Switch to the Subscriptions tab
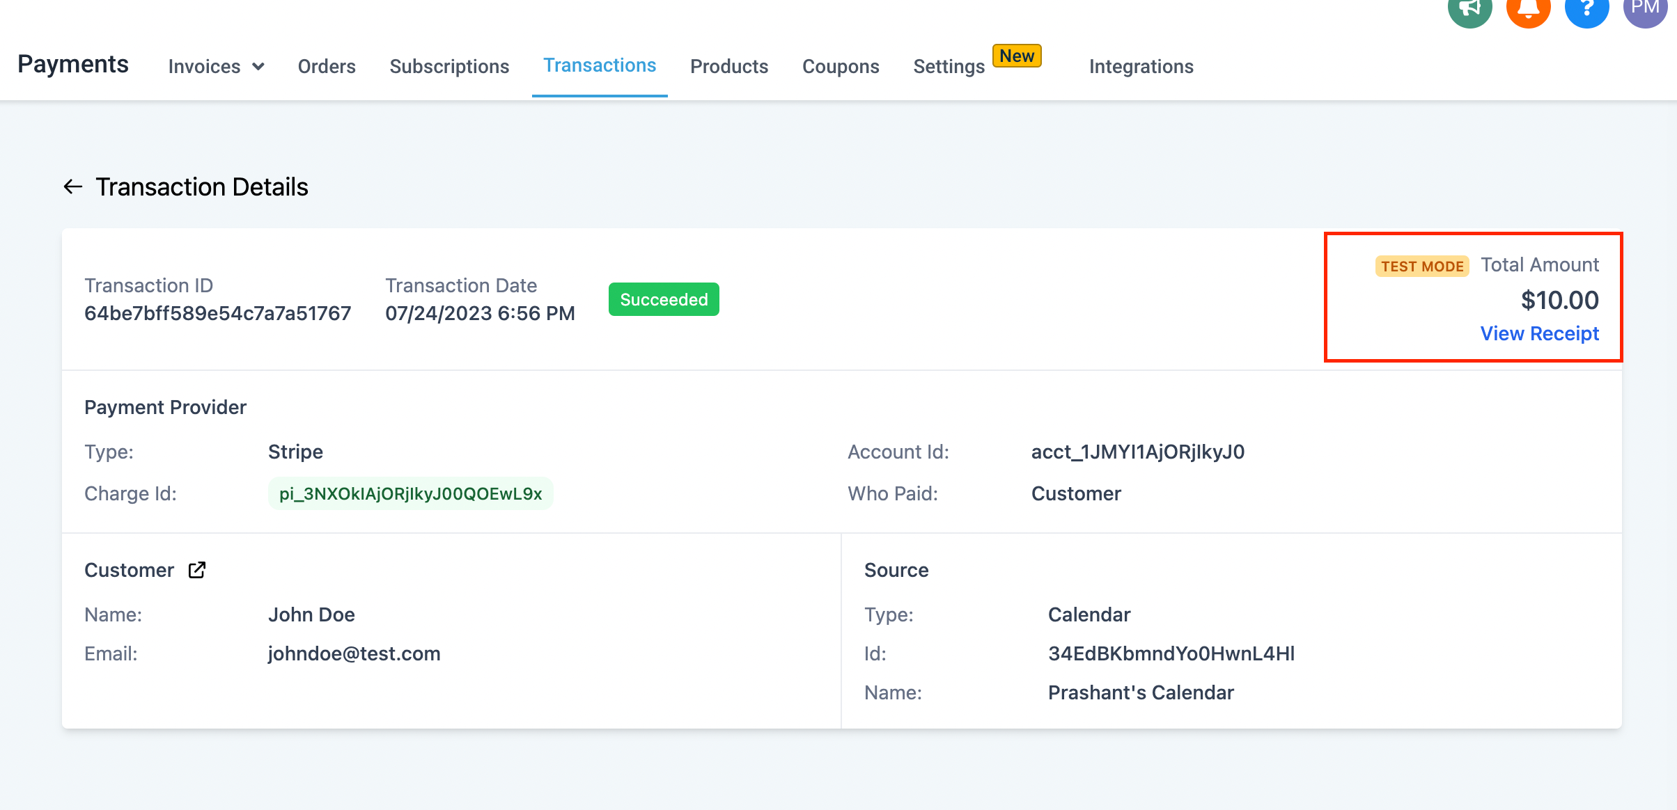 pyautogui.click(x=449, y=66)
